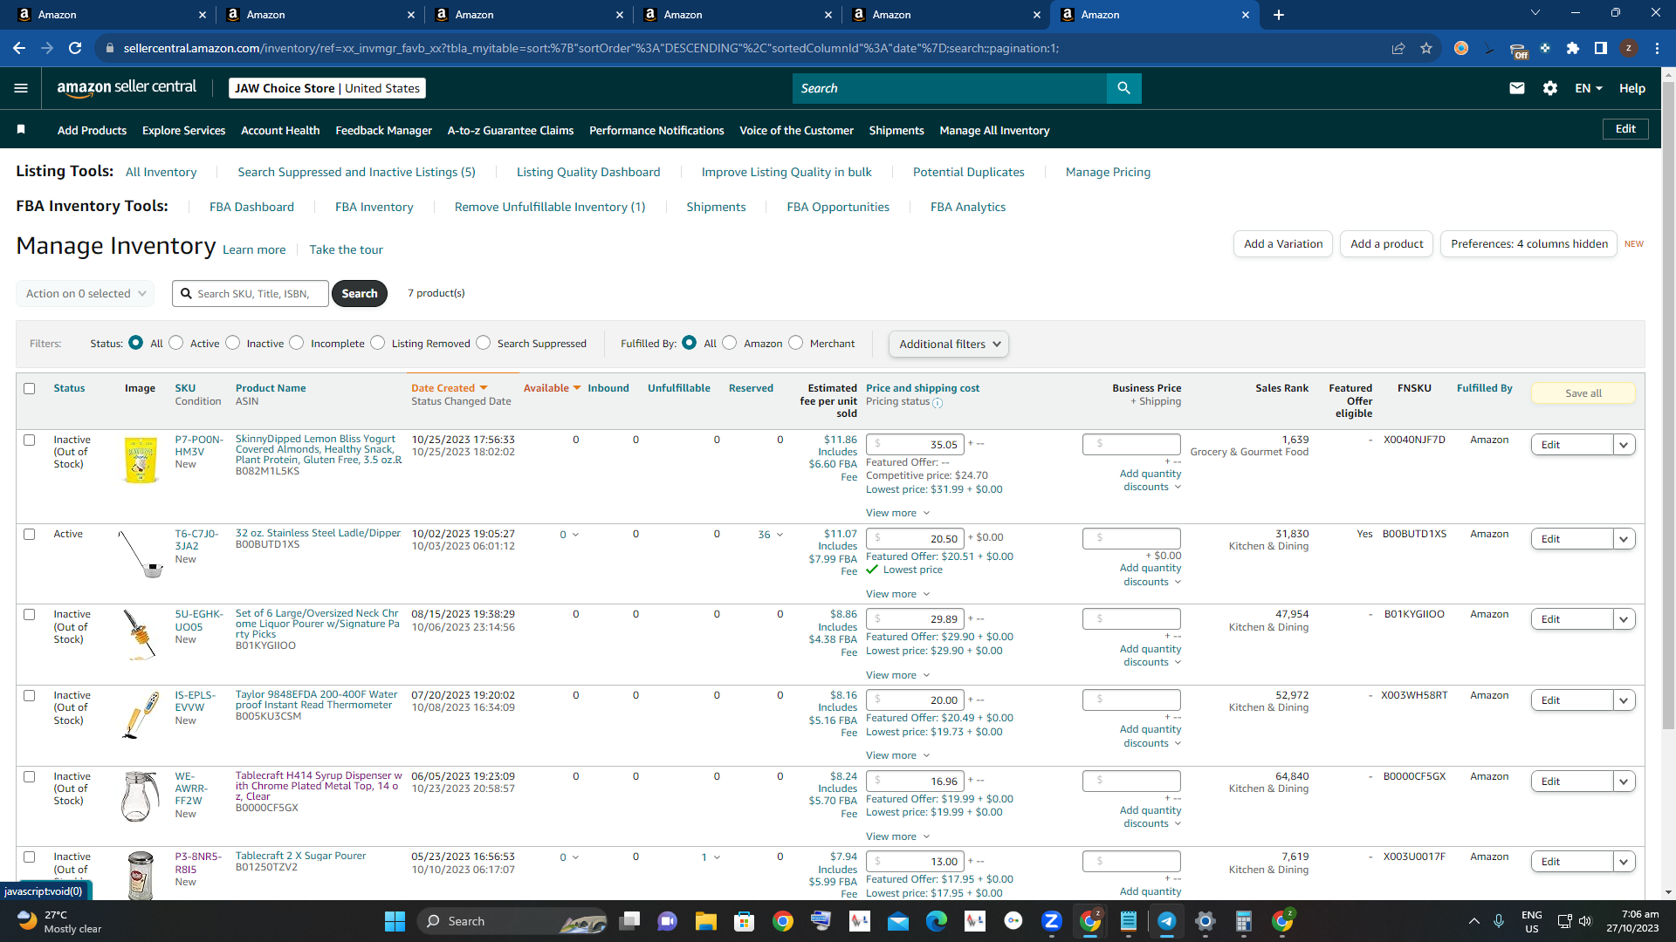Viewport: 1676px width, 942px height.
Task: Select the Active status radio button
Action: coord(176,343)
